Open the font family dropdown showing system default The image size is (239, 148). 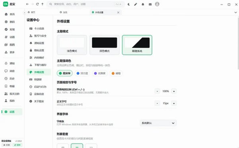point(158,123)
